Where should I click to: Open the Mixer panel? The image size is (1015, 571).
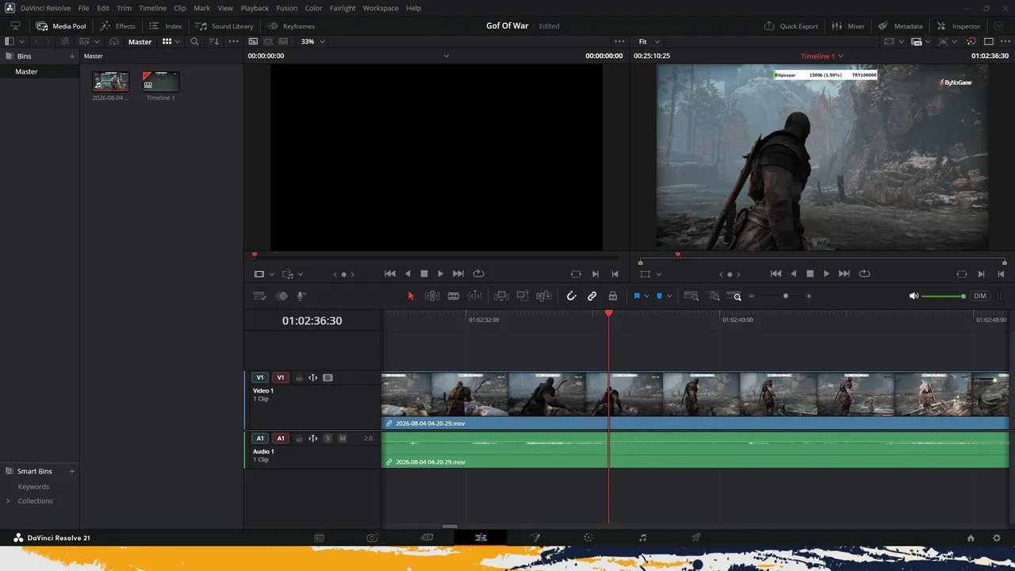[x=848, y=26]
